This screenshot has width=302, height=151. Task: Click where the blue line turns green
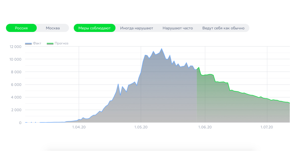click(197, 69)
